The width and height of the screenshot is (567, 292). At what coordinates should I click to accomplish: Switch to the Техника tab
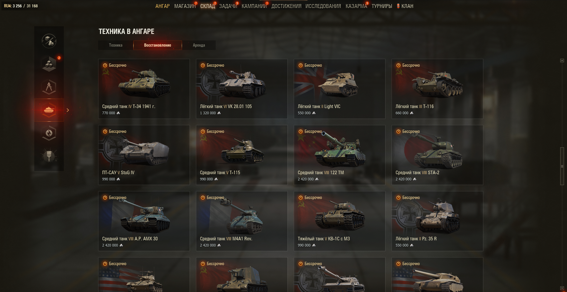tap(116, 45)
